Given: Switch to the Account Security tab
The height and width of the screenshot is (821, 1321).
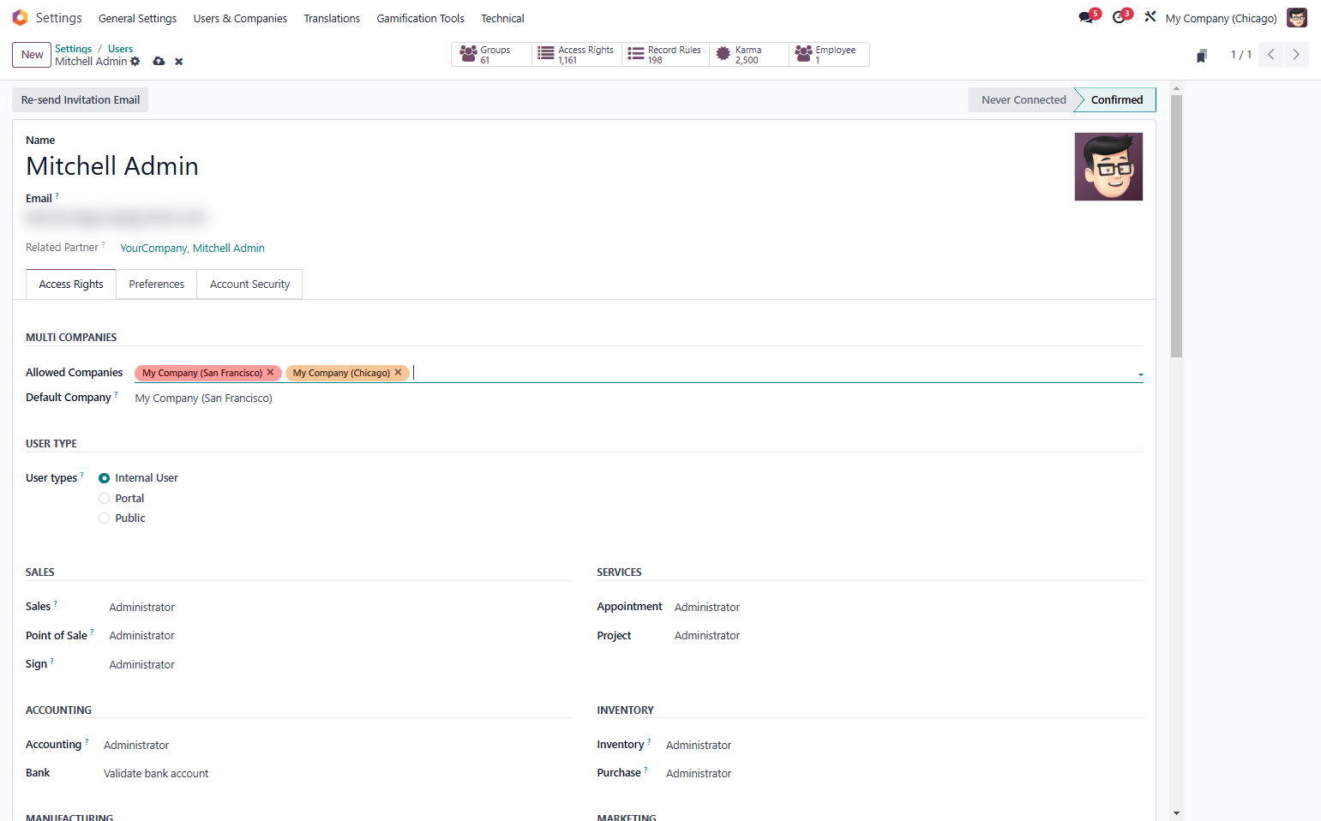Looking at the screenshot, I should [249, 285].
